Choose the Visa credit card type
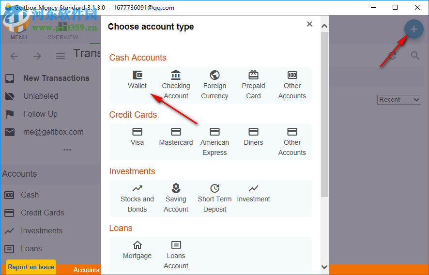This screenshot has width=429, height=275. 137,137
